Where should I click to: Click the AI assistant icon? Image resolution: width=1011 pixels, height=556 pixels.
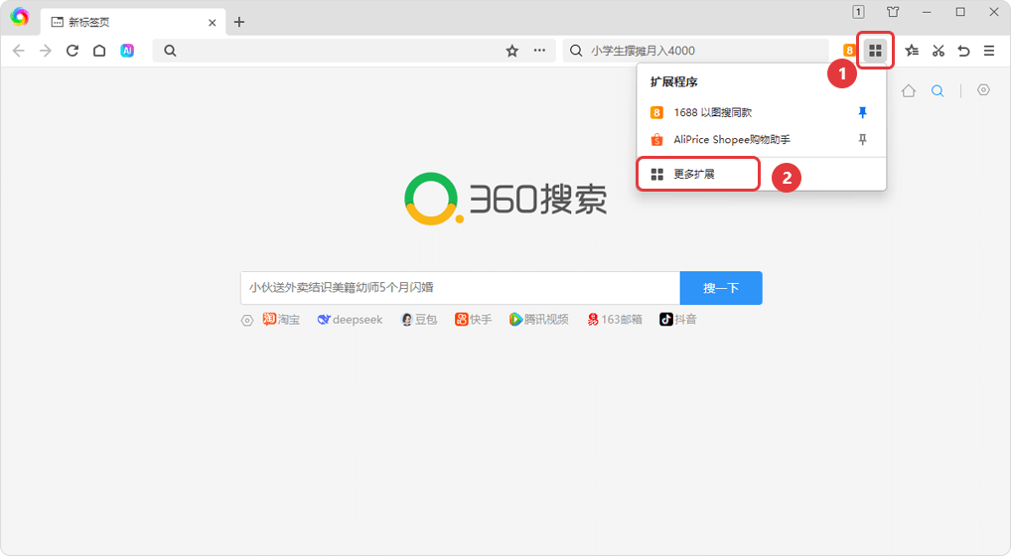point(127,51)
